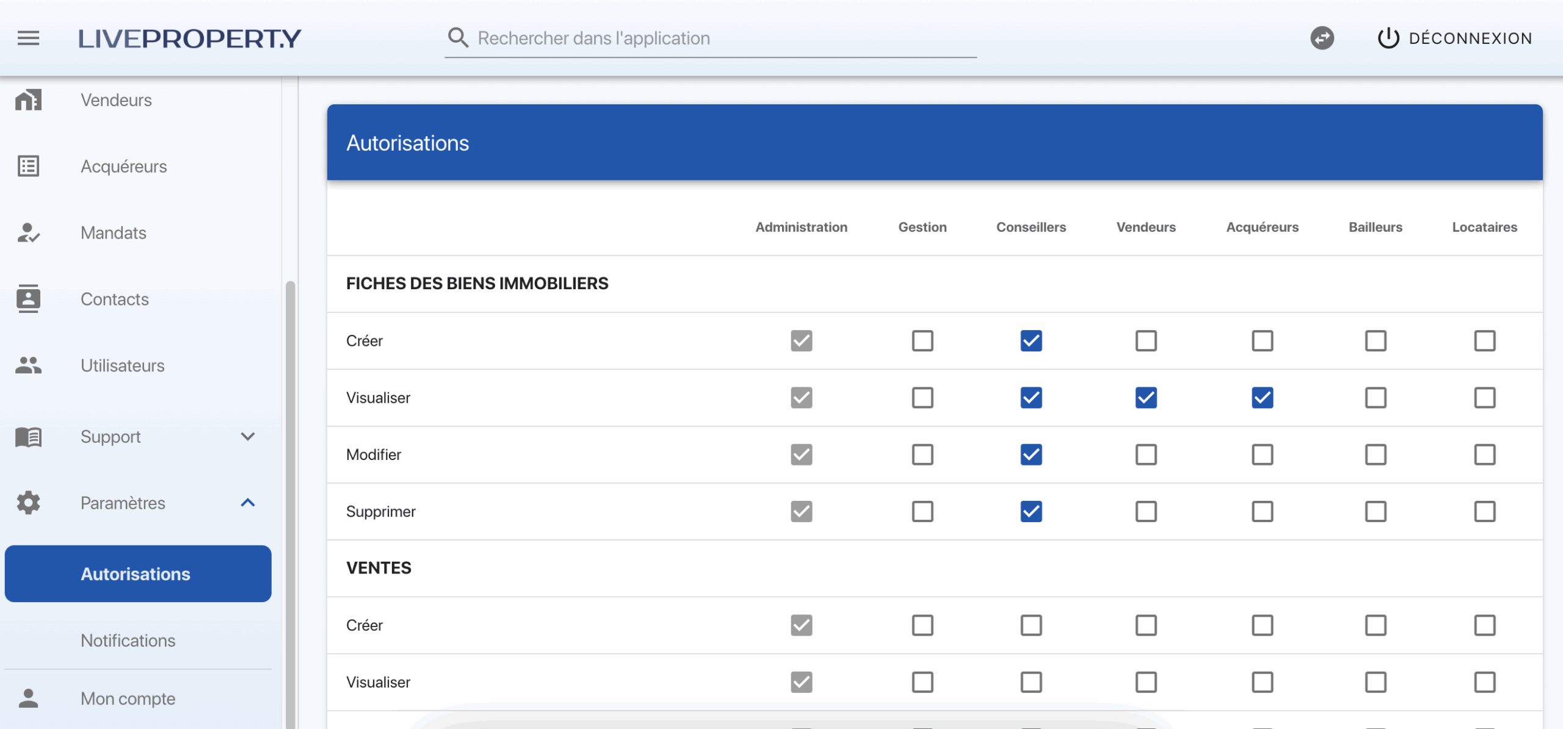Viewport: 1563px width, 729px height.
Task: Expand the Support menu chevron
Action: pos(247,437)
